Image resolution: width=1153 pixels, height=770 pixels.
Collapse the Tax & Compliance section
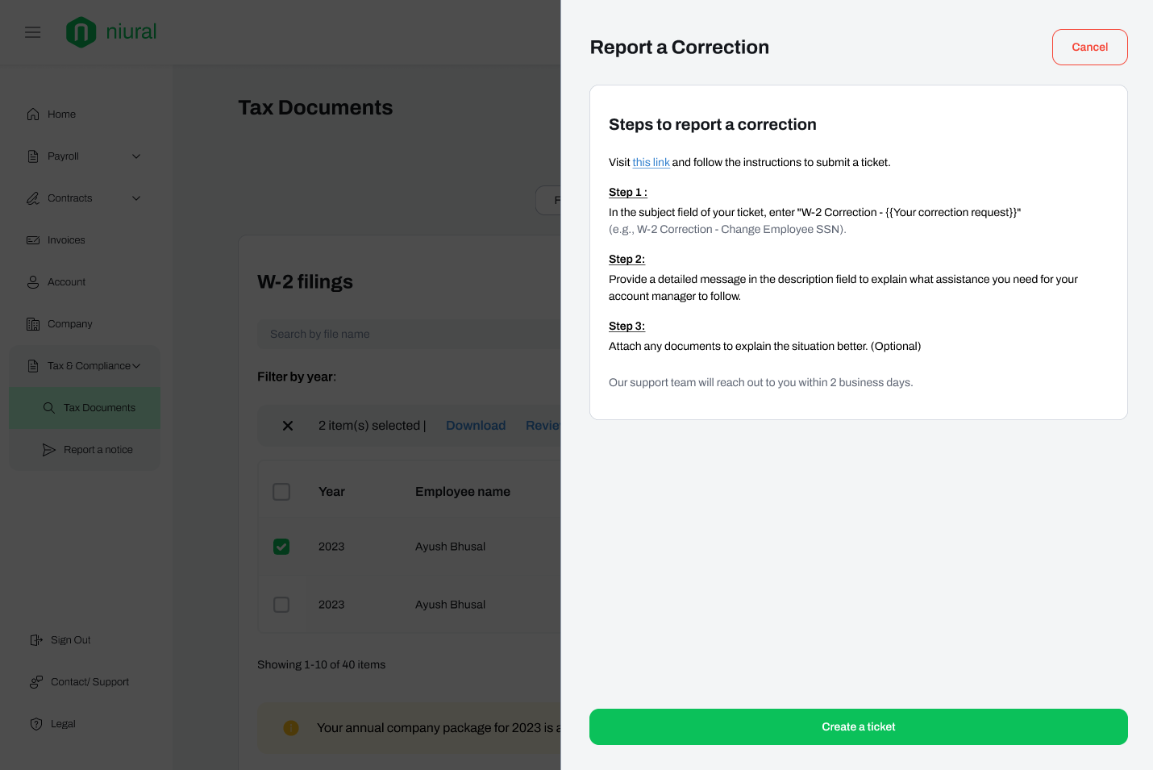tap(136, 366)
